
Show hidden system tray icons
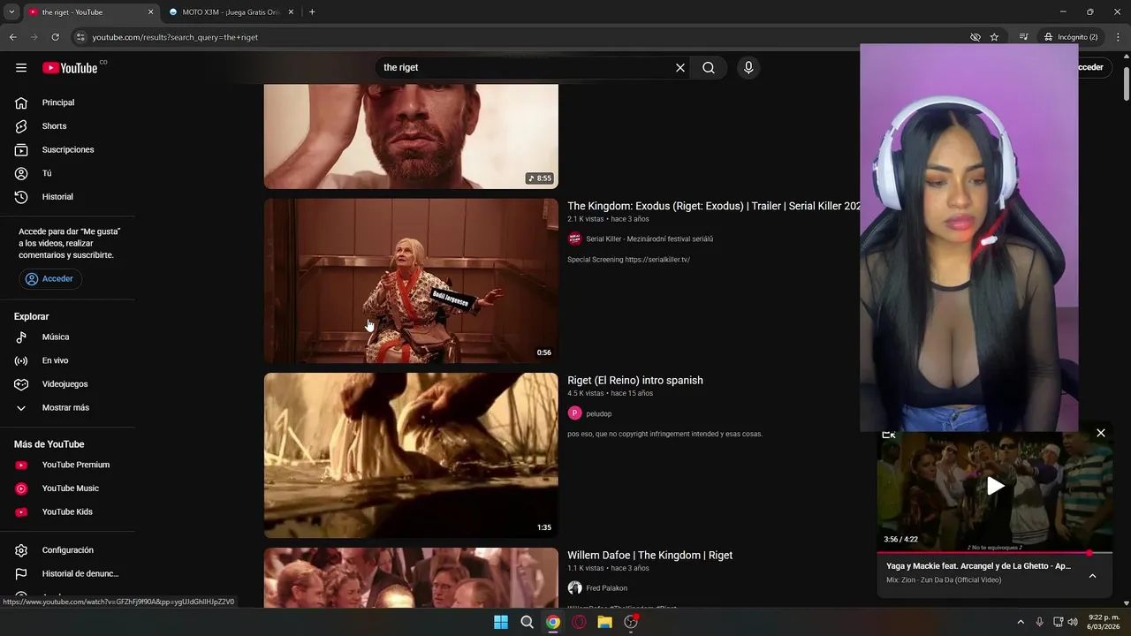1021,622
